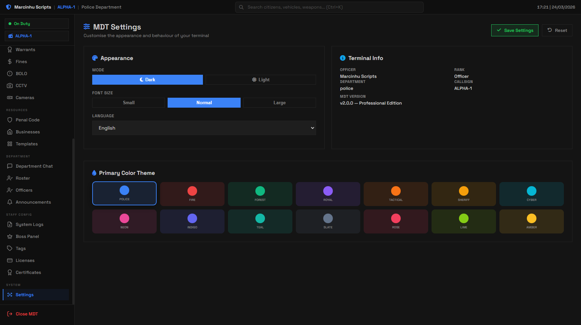Viewport: 581px width, 325px height.
Task: Click the Department Chat bubble icon
Action: [x=10, y=166]
